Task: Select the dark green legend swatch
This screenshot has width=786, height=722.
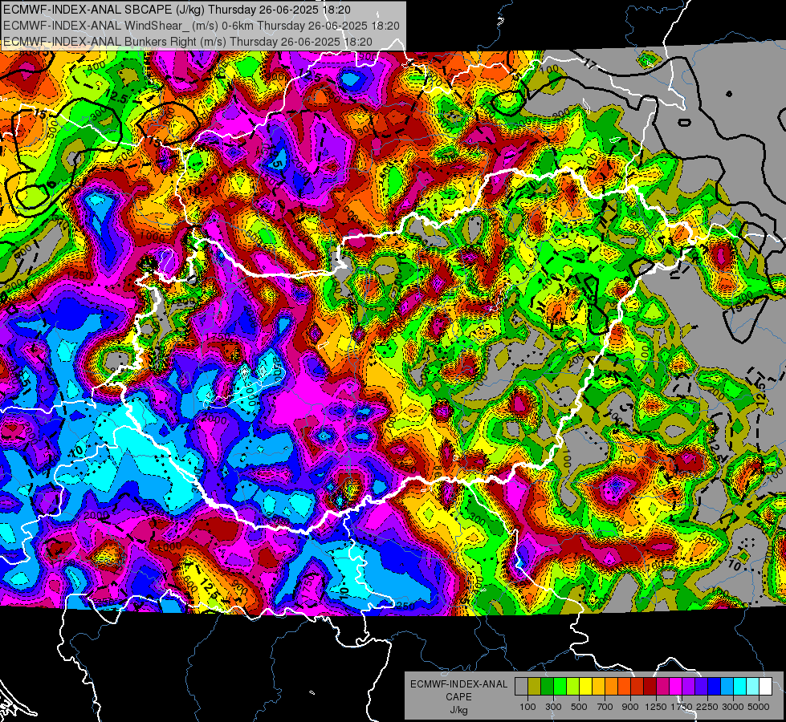Action: tap(547, 687)
